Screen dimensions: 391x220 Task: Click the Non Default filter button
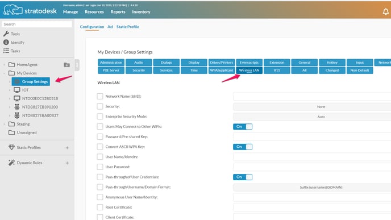pos(360,70)
